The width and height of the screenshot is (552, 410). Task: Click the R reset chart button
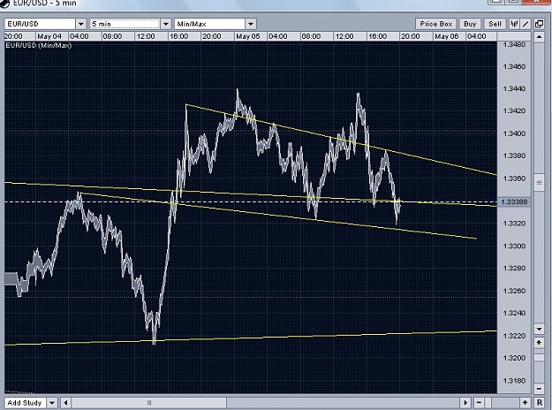tap(540, 403)
